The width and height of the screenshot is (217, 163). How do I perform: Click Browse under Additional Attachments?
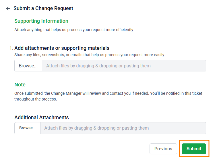[28, 128]
